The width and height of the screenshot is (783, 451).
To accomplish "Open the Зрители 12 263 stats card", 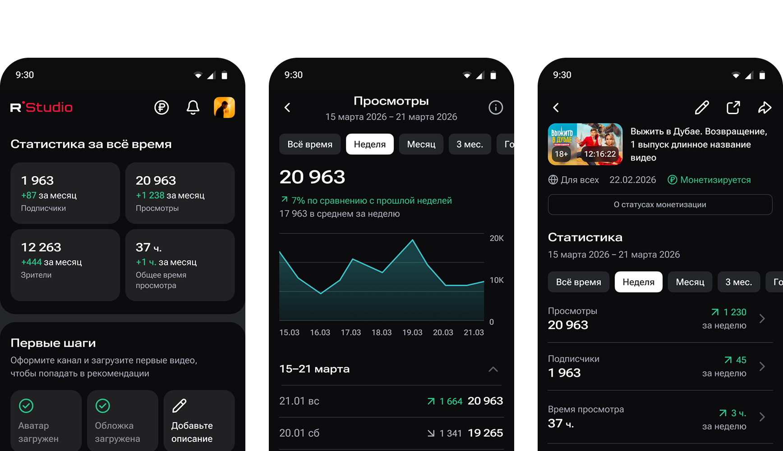I will coord(65,265).
